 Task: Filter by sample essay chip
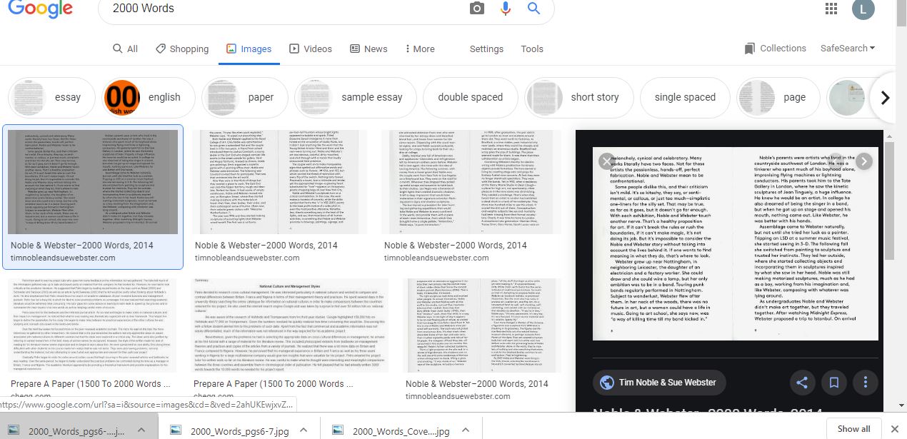[x=355, y=98]
